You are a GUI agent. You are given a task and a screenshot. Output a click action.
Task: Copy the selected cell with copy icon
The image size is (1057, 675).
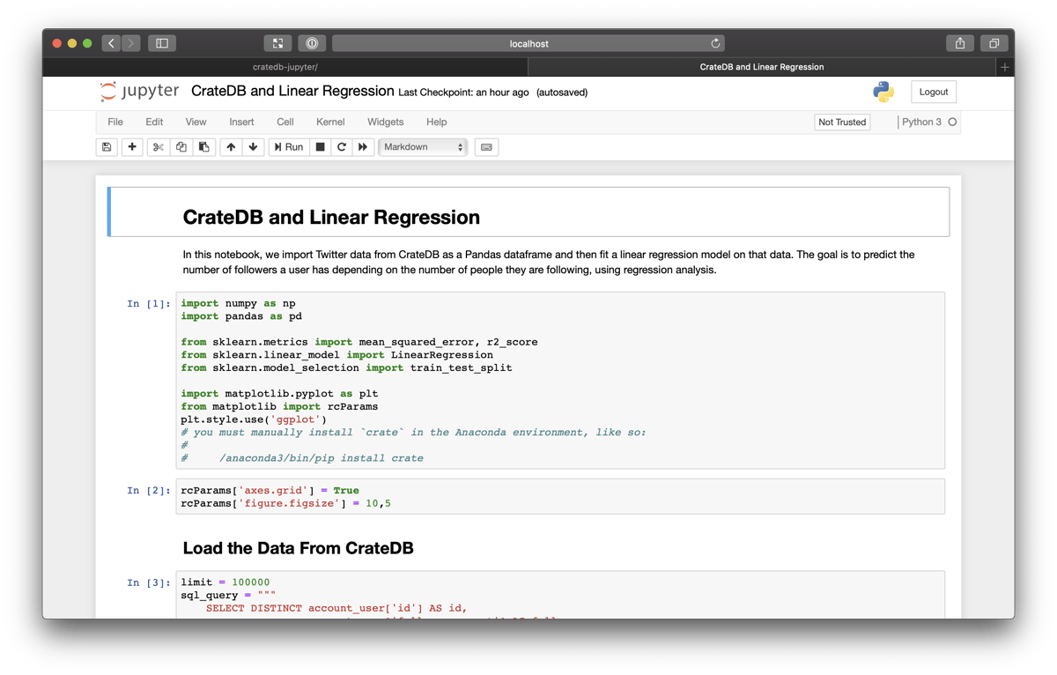[x=181, y=146]
